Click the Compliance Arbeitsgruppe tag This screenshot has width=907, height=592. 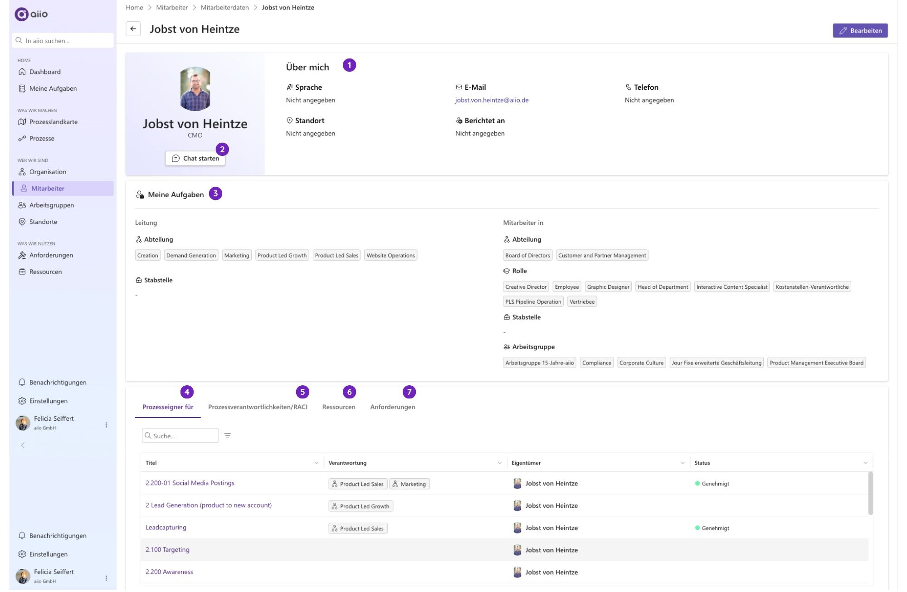click(x=596, y=363)
